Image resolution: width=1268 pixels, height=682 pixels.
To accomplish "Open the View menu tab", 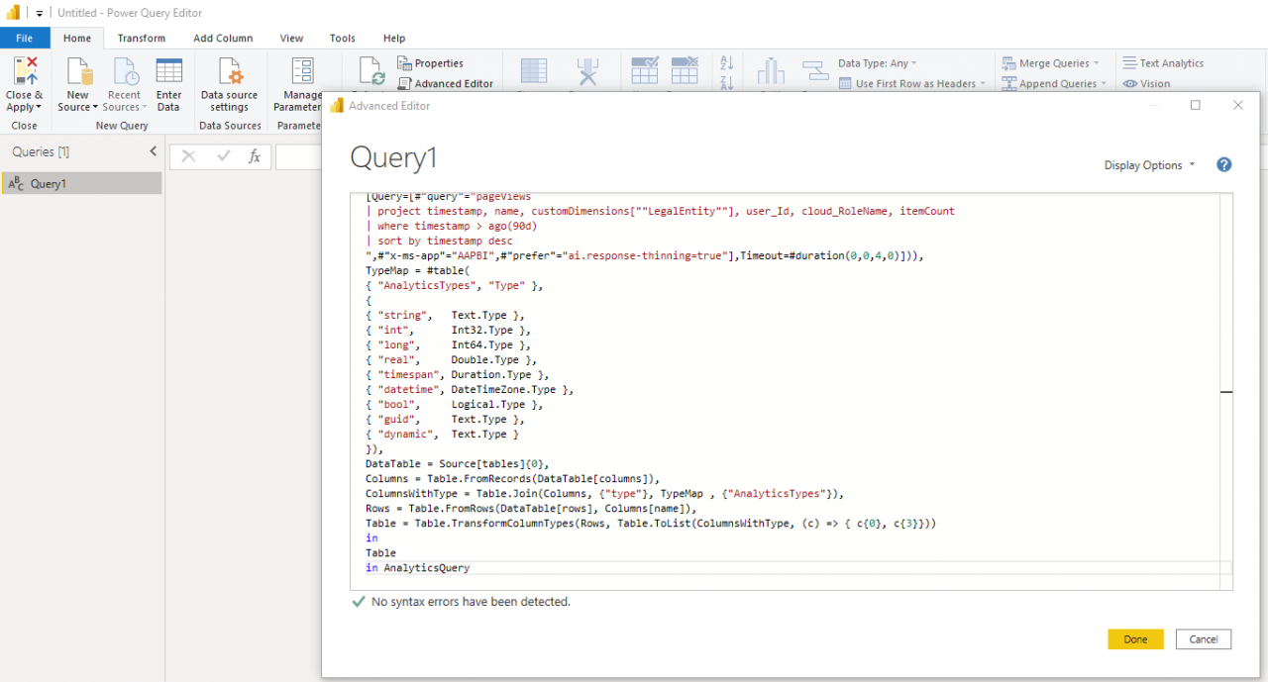I will pyautogui.click(x=290, y=38).
